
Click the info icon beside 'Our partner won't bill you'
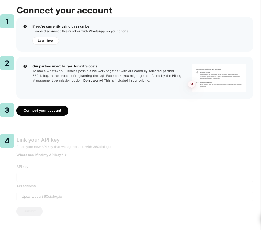(x=25, y=66)
